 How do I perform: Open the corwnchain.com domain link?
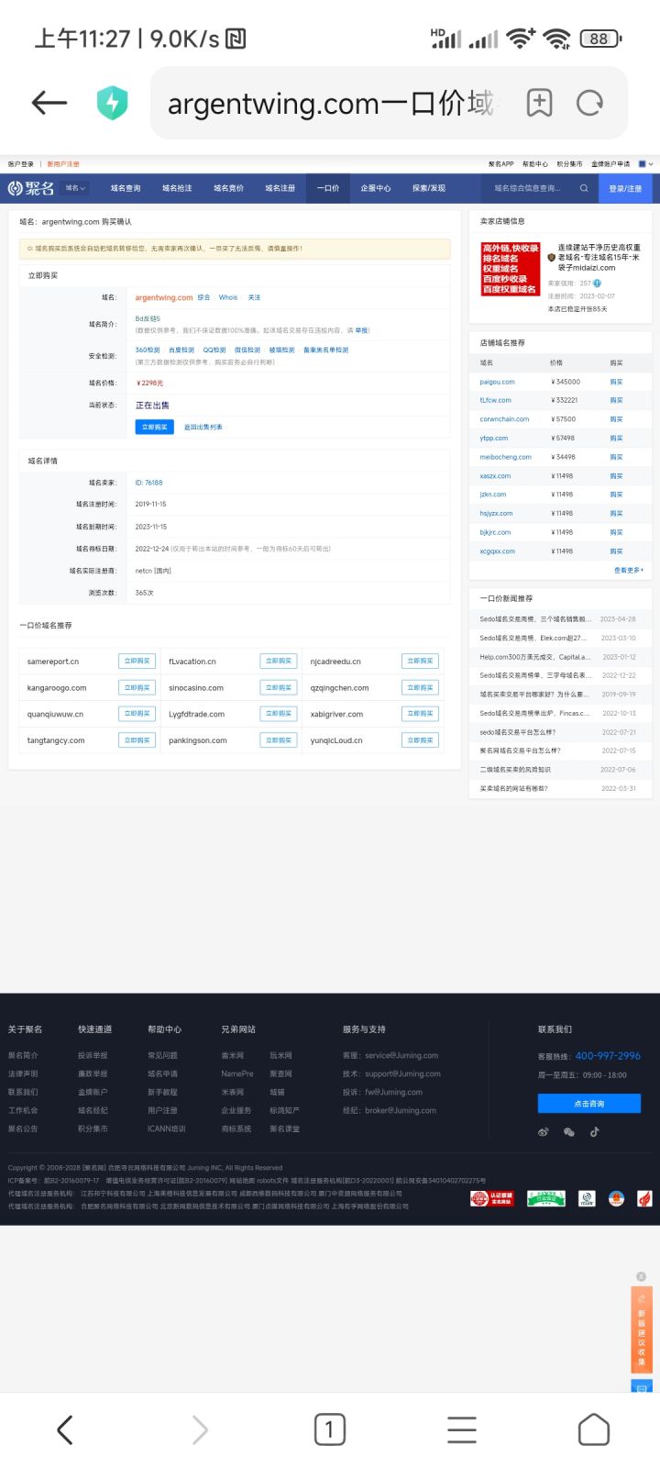(x=504, y=419)
